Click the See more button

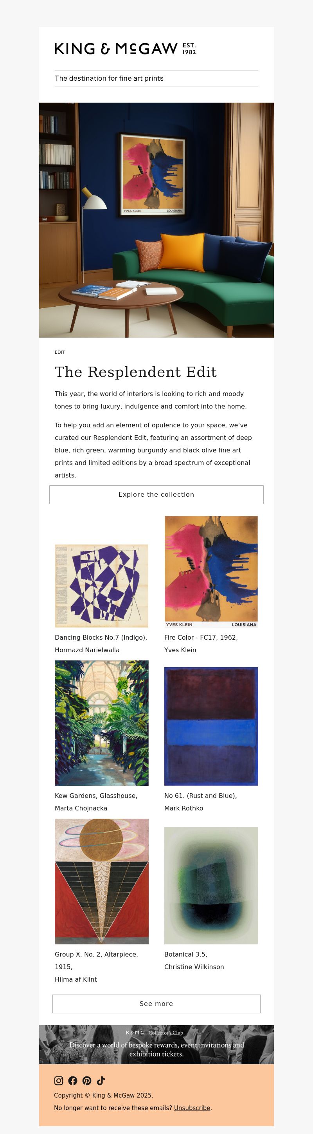(156, 1003)
